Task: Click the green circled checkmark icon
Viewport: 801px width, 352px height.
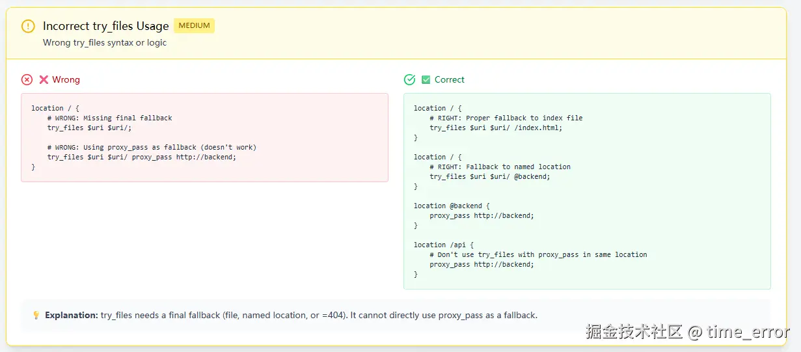Action: point(409,79)
